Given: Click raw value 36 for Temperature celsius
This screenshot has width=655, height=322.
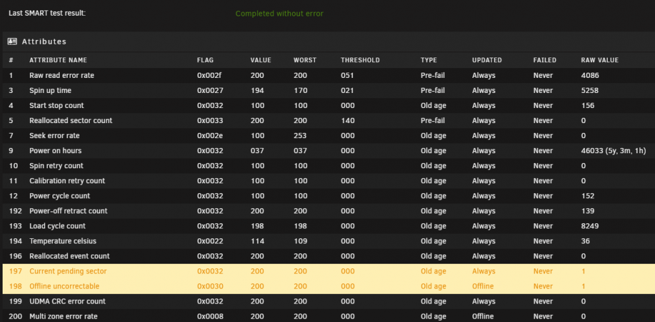Looking at the screenshot, I should click(585, 241).
